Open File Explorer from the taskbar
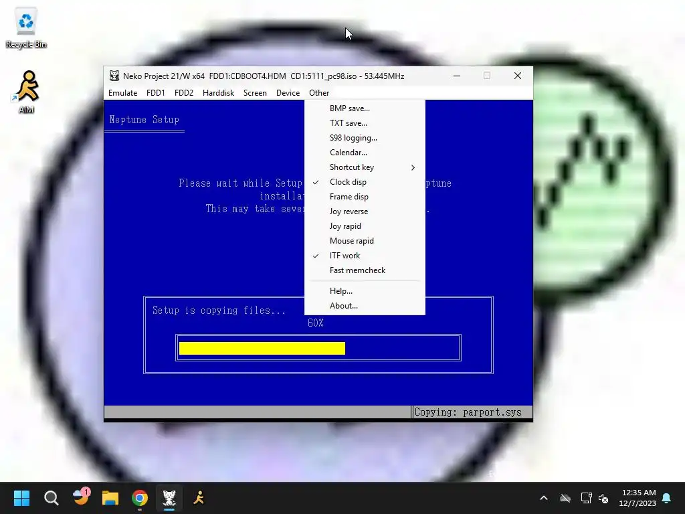Screen dimensions: 685x514 tap(110, 498)
